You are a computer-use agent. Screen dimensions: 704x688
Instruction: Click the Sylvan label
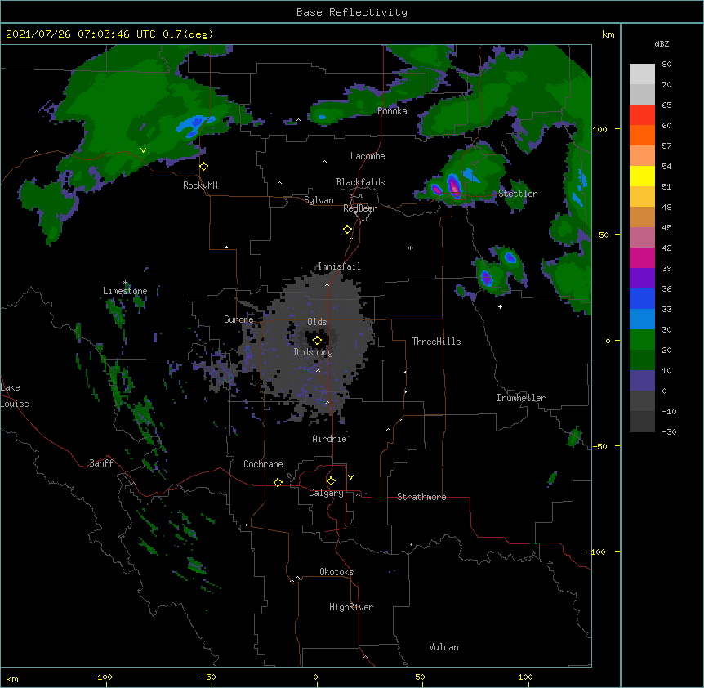(x=319, y=200)
